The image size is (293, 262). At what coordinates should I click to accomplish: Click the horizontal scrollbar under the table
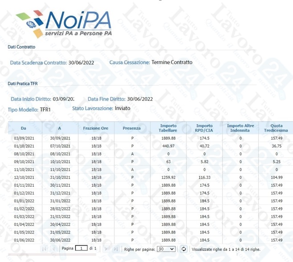coord(52,254)
